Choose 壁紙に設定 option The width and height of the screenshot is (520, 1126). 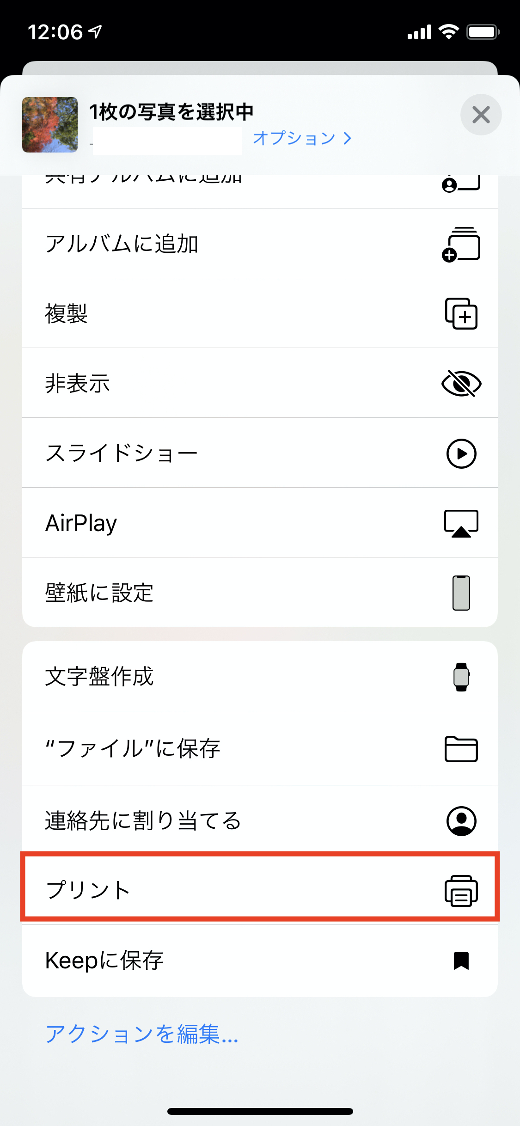[99, 593]
